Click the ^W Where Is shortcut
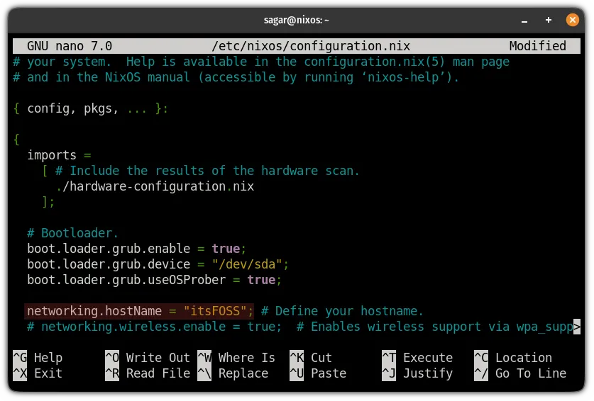 (x=236, y=358)
